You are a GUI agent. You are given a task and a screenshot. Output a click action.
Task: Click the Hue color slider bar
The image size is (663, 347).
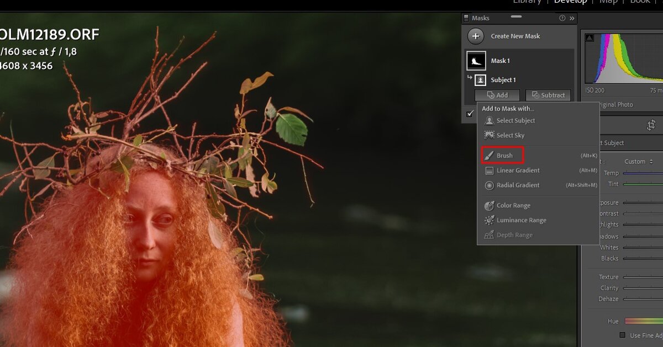click(x=644, y=321)
